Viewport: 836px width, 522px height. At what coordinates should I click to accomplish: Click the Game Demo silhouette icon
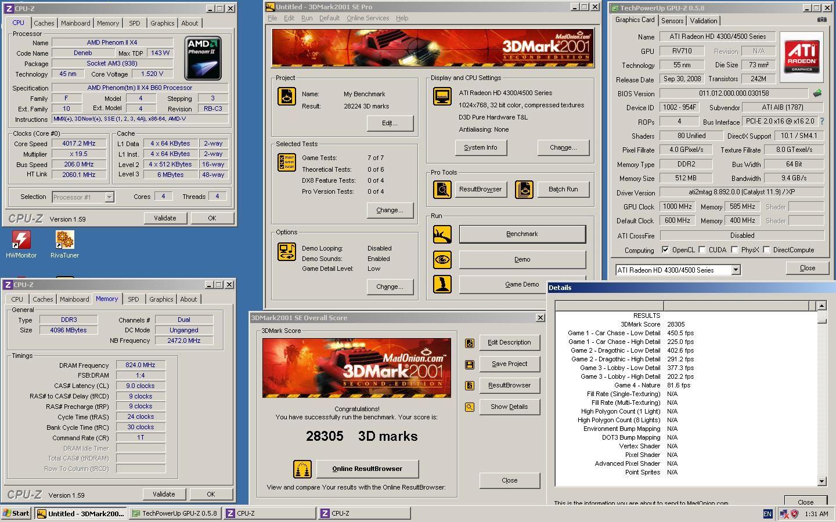[442, 284]
